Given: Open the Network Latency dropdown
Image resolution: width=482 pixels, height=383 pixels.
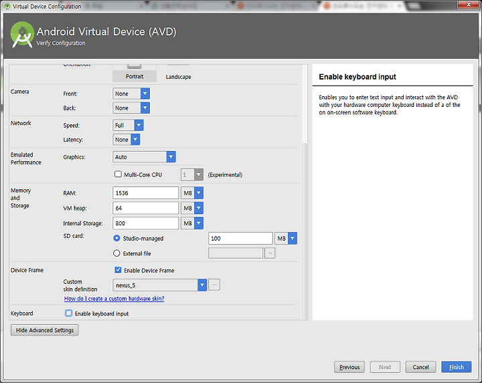Looking at the screenshot, I should click(127, 140).
